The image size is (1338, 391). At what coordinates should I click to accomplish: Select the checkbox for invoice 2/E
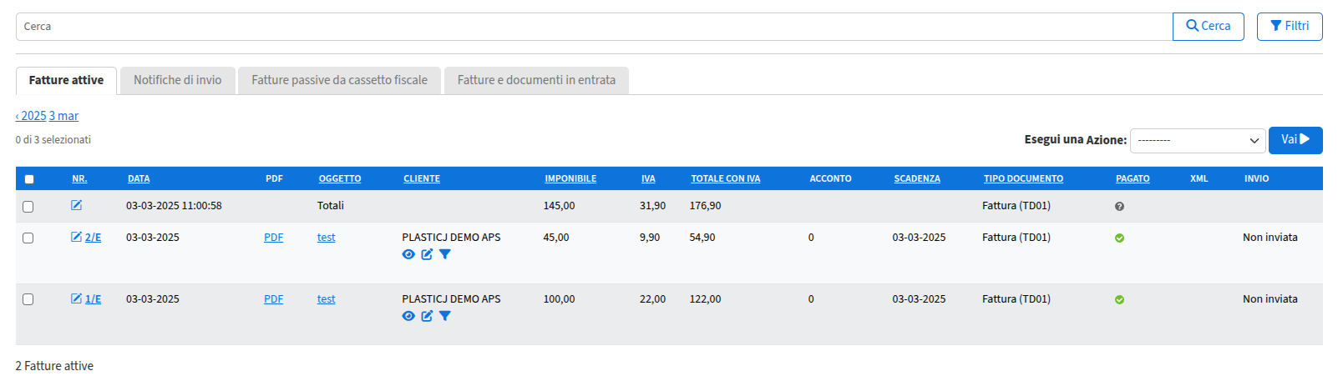[28, 238]
